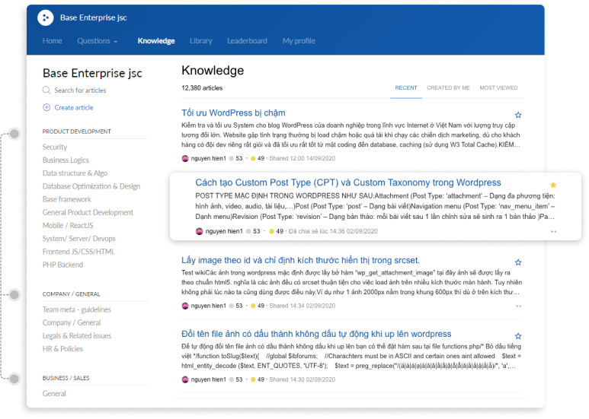This screenshot has height=419, width=589.
Task: Select Team meta - guidelines category
Action: point(77,309)
